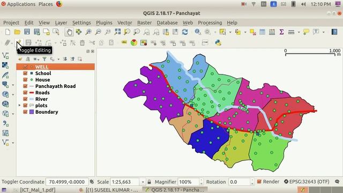
Task: Click the map tips speech bubble icon
Action: [x=306, y=32]
